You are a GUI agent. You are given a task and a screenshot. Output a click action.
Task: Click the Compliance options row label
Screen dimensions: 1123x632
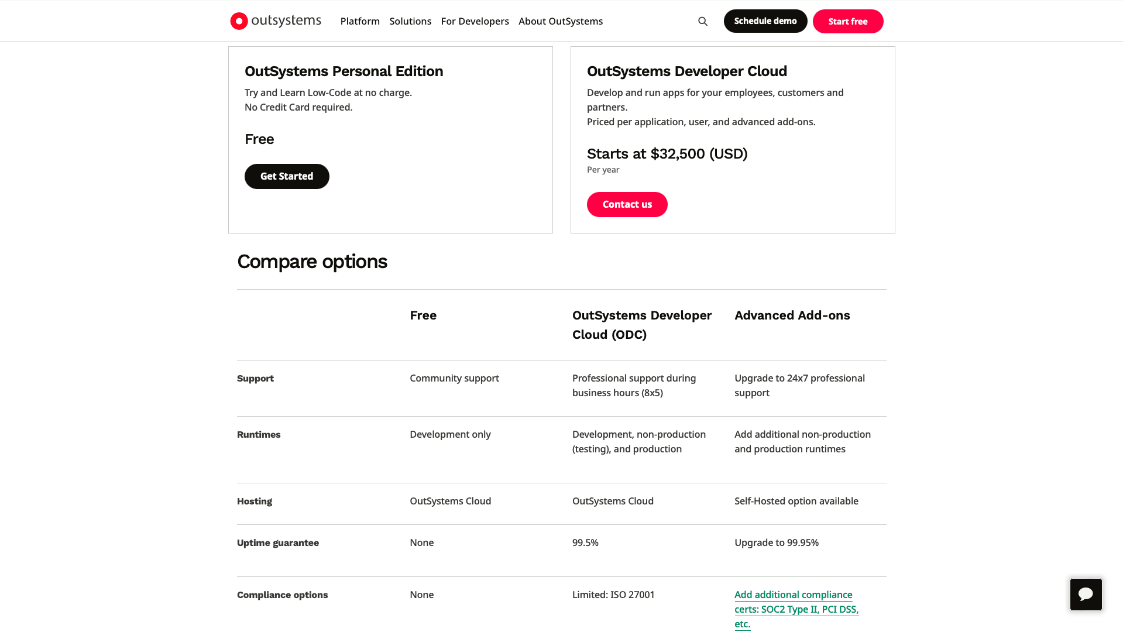point(282,595)
